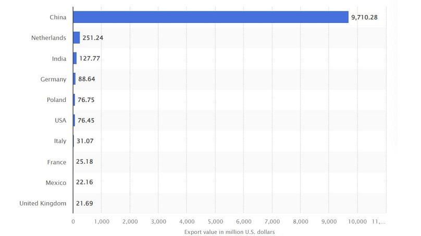Click the Netherlands bar
Image resolution: width=421 pixels, height=236 pixels.
tap(76, 38)
